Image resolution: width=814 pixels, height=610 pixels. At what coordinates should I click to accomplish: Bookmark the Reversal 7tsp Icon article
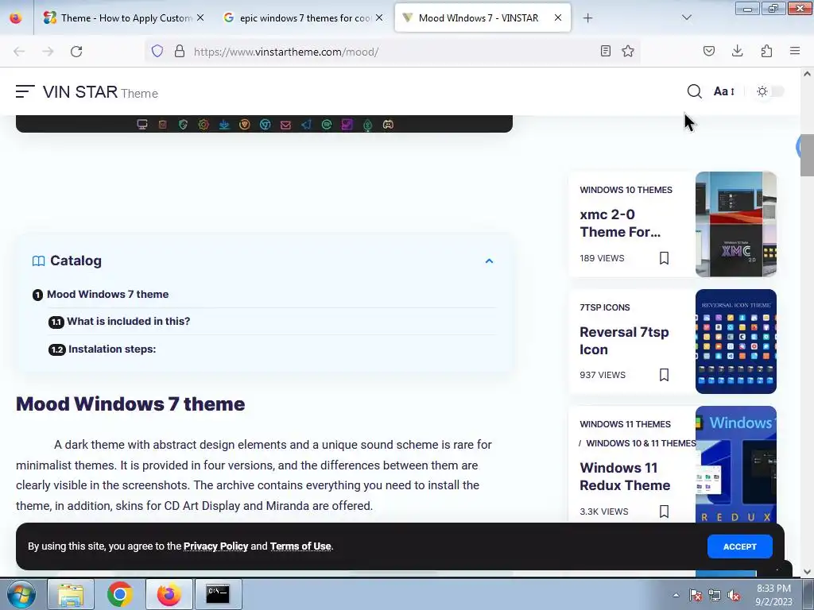(664, 375)
